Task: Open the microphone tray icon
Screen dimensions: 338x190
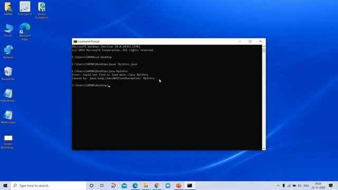Action: pyautogui.click(x=284, y=185)
